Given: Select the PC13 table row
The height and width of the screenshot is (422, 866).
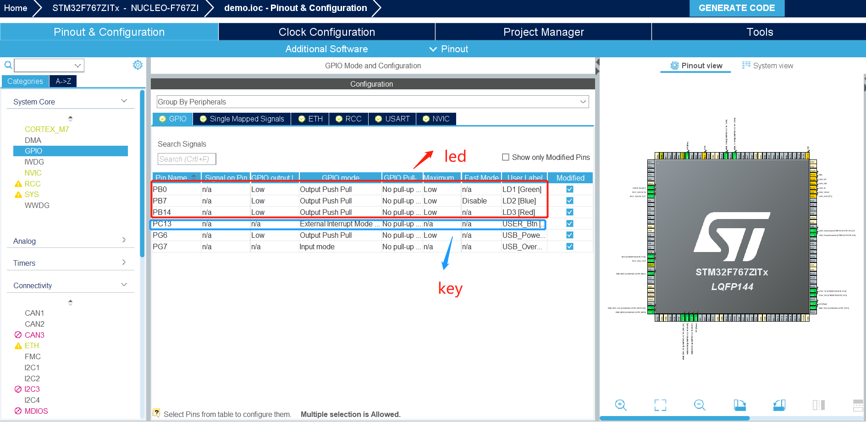Looking at the screenshot, I should tap(372, 224).
